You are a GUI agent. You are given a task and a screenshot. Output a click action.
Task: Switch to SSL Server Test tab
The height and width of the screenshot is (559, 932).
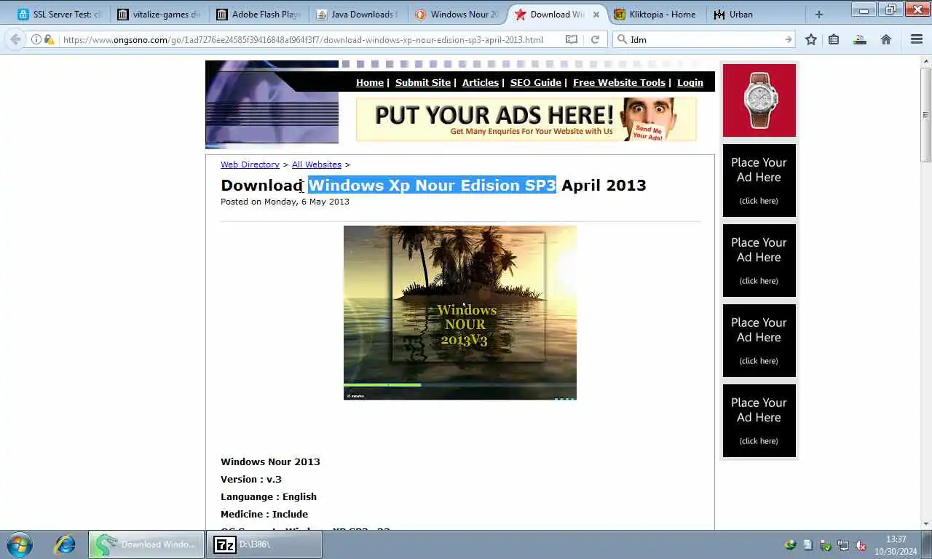point(60,14)
